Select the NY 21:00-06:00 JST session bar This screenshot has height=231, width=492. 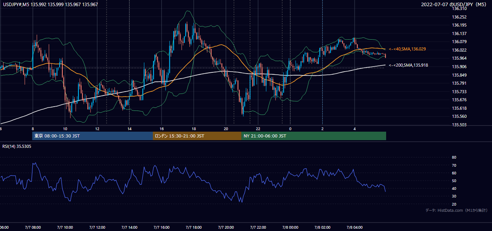point(314,136)
